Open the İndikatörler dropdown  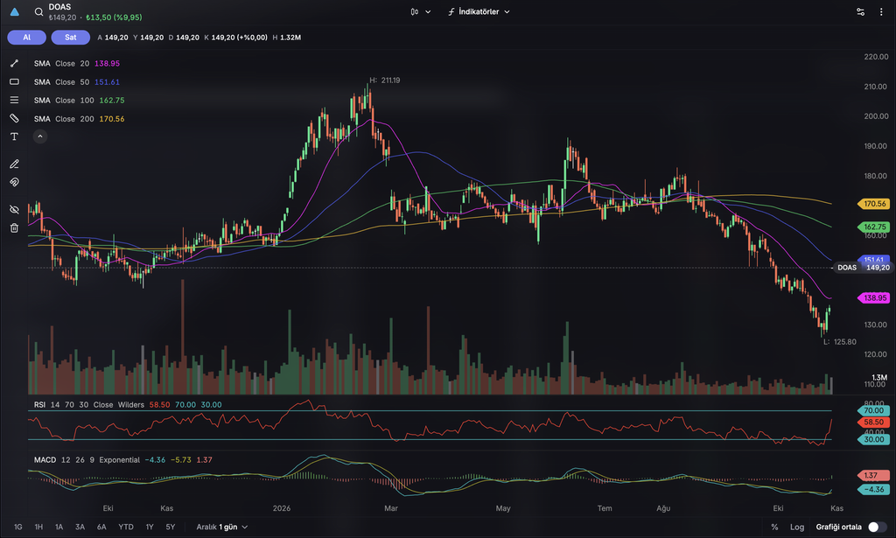point(479,11)
